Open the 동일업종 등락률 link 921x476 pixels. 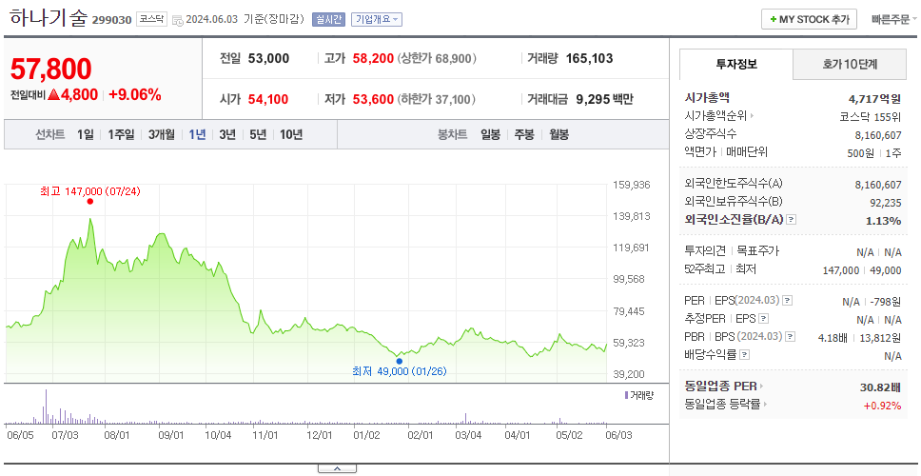[726, 405]
